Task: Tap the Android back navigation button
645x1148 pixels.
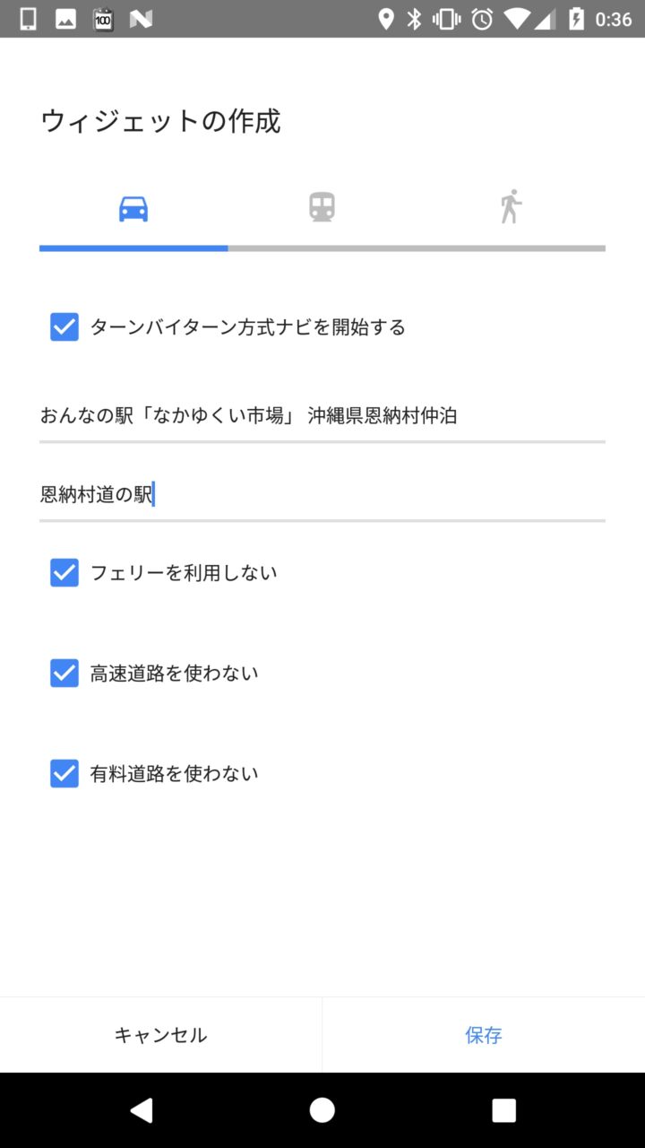Action: click(141, 1110)
